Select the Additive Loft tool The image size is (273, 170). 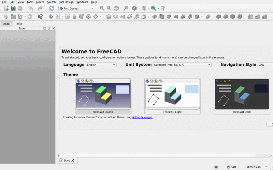coord(123,16)
